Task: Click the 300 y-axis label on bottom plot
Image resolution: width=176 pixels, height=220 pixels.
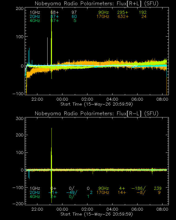Action: (20, 119)
